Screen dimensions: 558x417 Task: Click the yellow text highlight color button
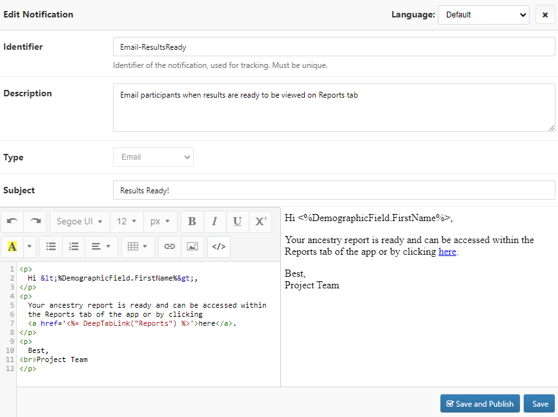pos(12,246)
